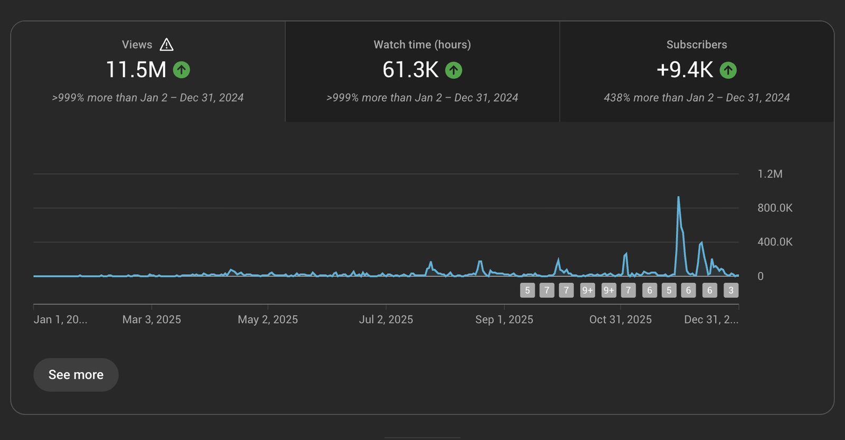This screenshot has height=440, width=845.
Task: Click the first 9+ video marker
Action: point(587,290)
